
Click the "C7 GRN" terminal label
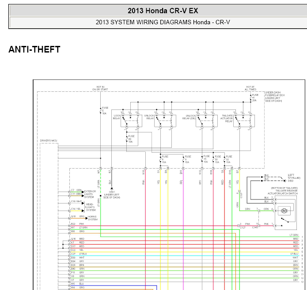76,190
